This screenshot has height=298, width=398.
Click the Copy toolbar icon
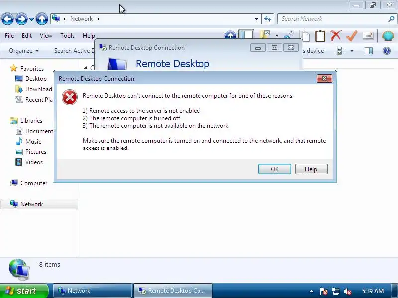[304, 35]
